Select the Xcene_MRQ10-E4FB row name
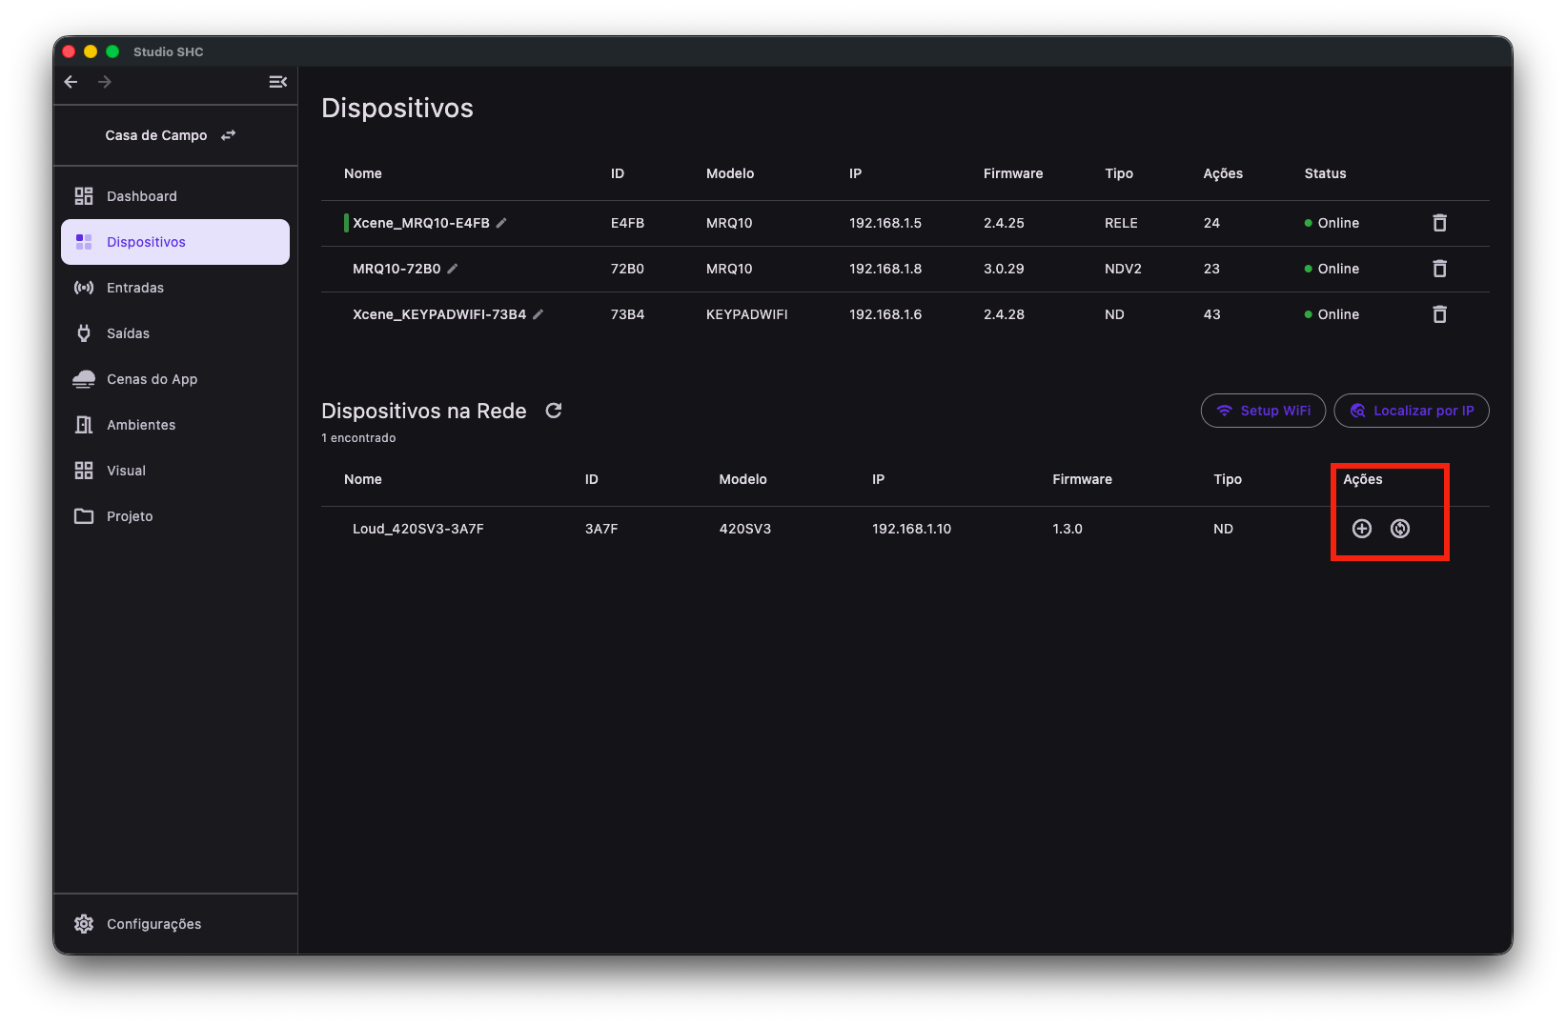This screenshot has height=1025, width=1566. point(421,223)
